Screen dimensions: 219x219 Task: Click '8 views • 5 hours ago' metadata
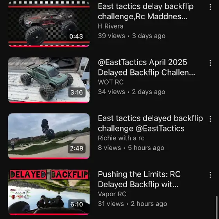[x=131, y=148]
